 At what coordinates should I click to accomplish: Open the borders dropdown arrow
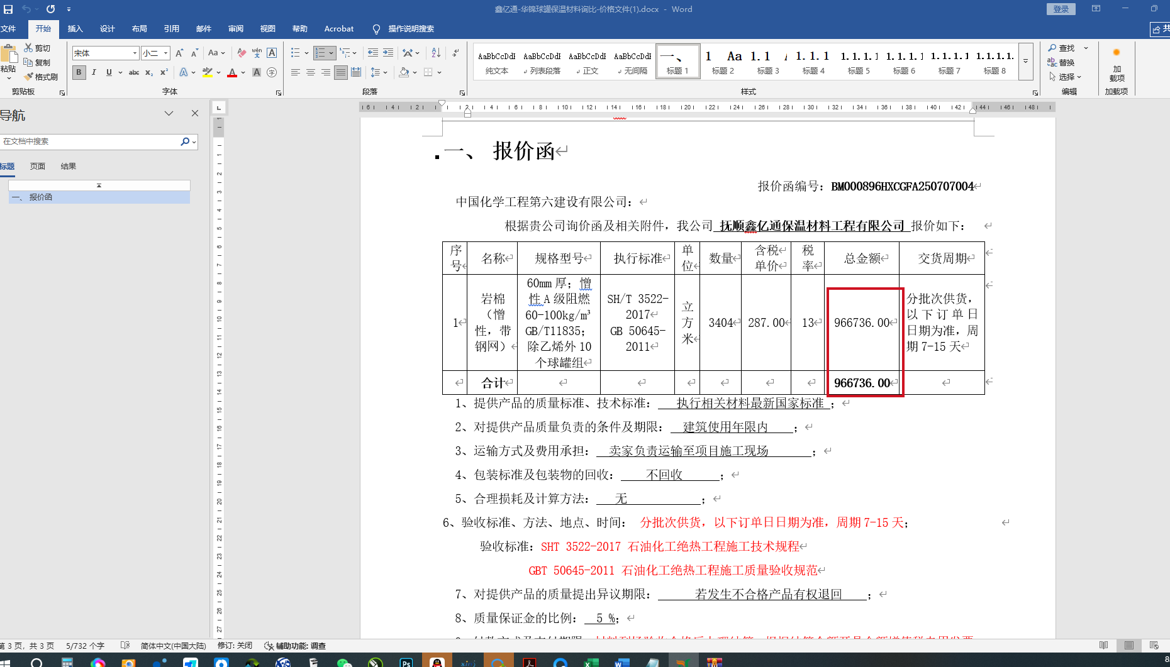(439, 72)
